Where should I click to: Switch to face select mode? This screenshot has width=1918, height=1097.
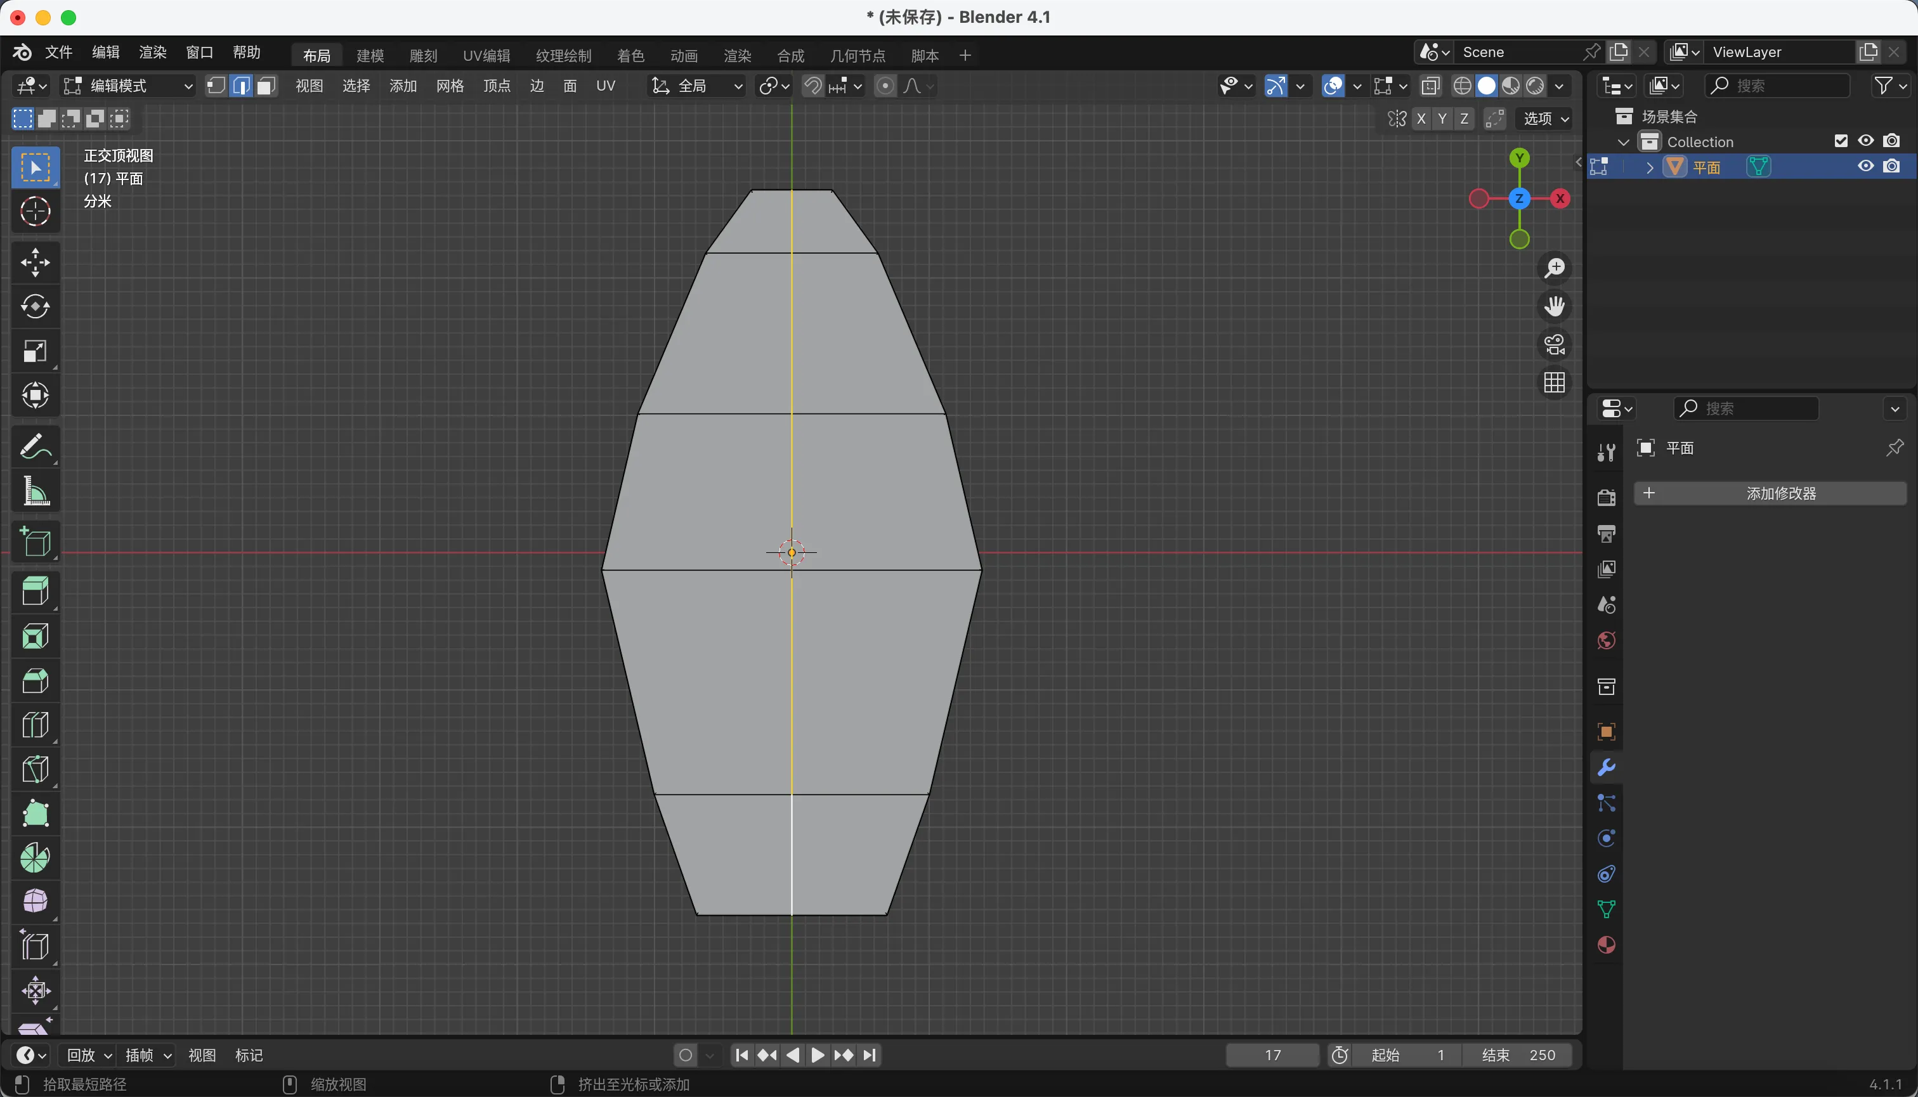(265, 86)
